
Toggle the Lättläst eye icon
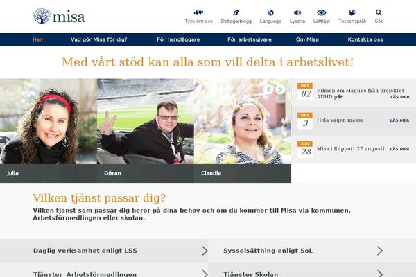[321, 12]
